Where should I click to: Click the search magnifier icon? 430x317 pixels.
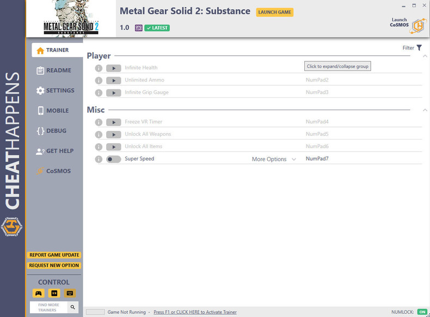[73, 307]
